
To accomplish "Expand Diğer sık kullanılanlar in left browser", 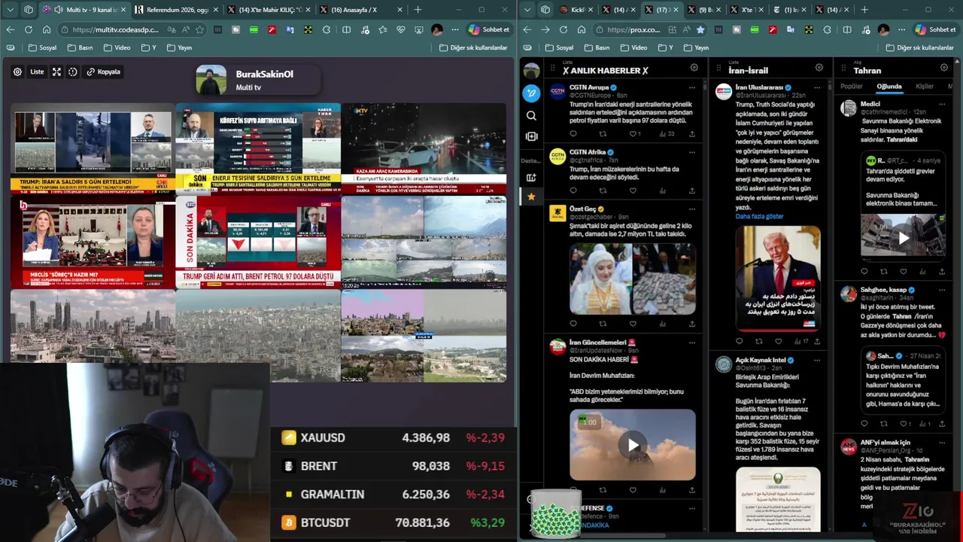I will pos(473,47).
